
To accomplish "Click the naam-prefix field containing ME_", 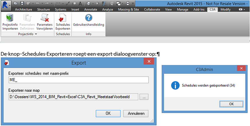I will coord(79,80).
